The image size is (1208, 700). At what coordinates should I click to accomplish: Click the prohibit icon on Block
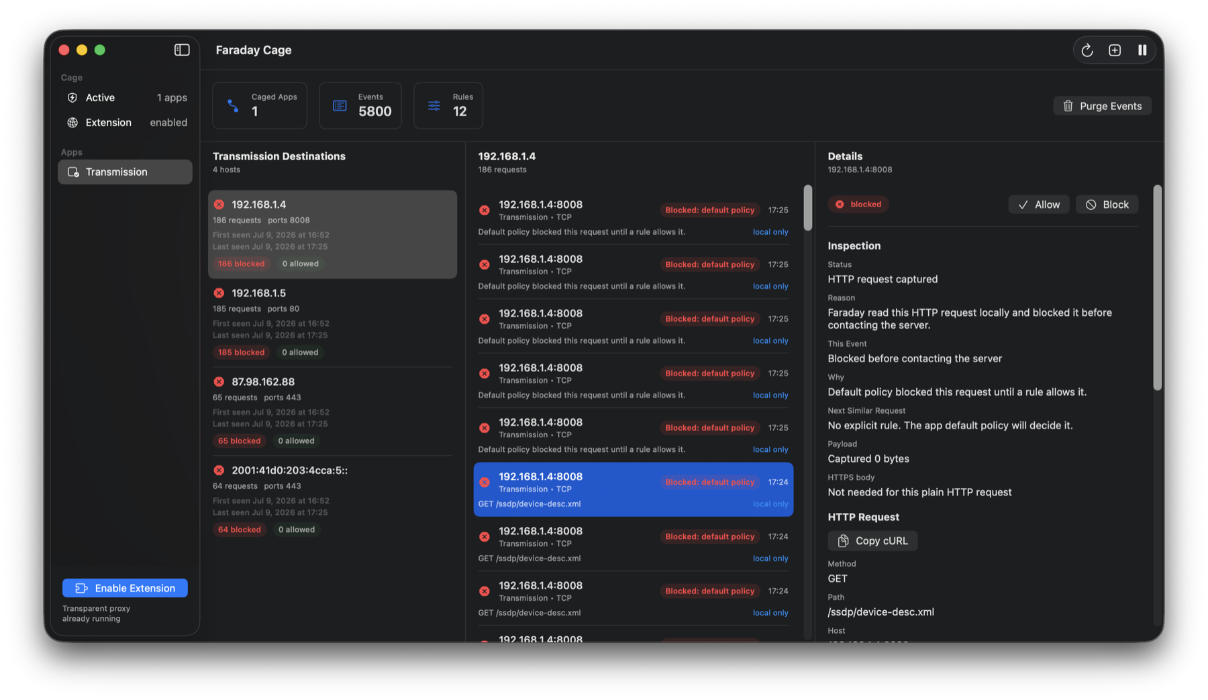(1091, 205)
